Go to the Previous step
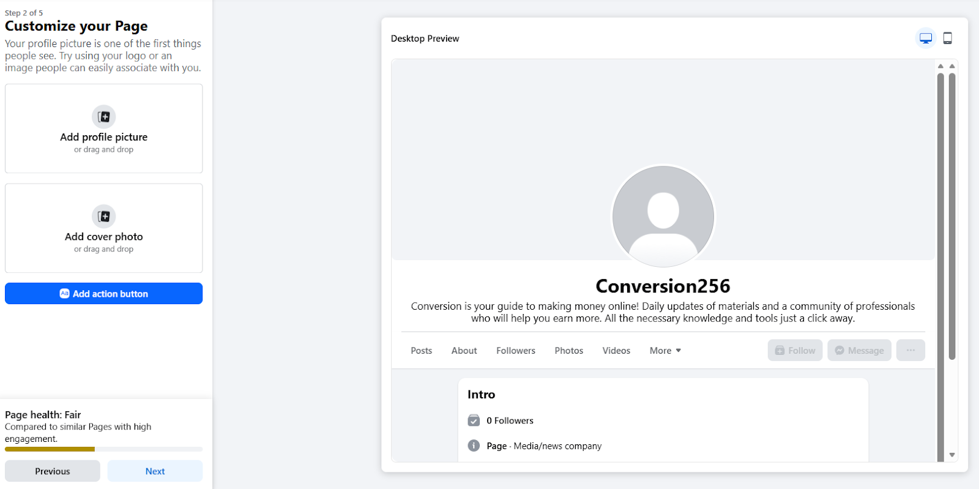The height and width of the screenshot is (489, 979). [52, 471]
